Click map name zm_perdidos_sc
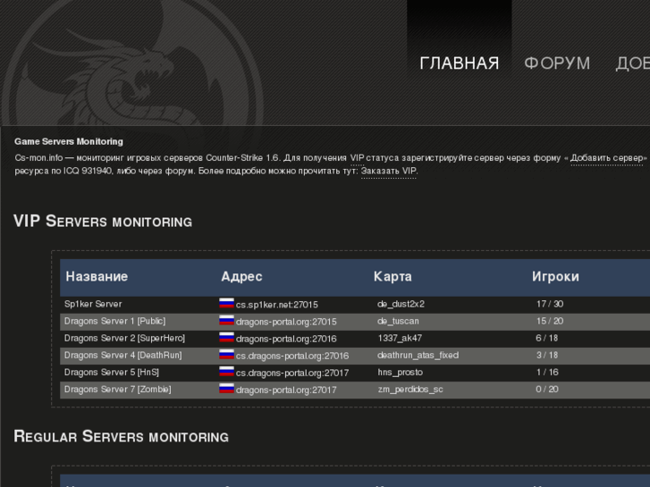 410,390
